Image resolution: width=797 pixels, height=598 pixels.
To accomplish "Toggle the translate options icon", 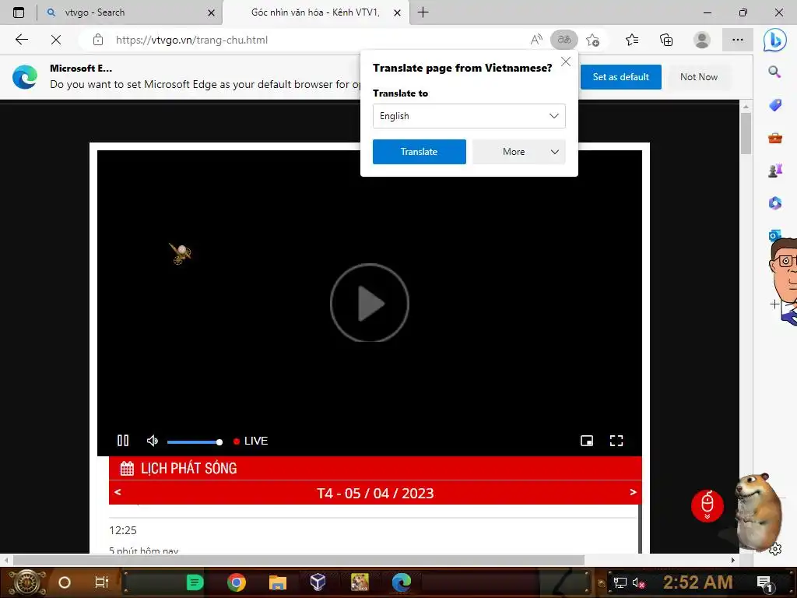I will point(564,40).
